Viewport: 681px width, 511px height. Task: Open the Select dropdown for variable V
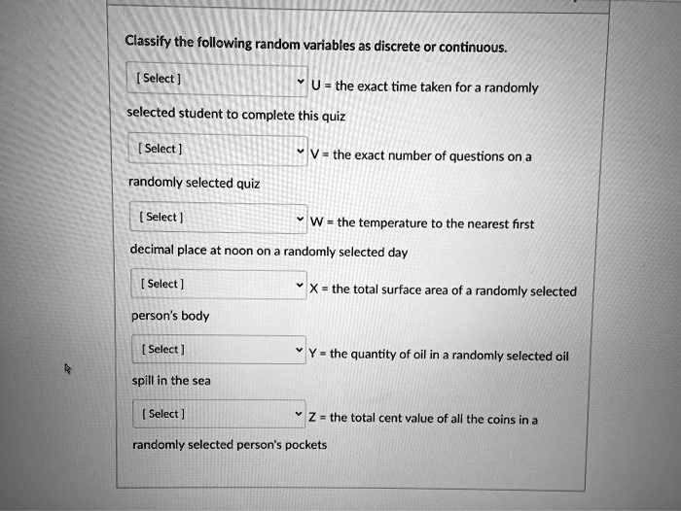(218, 150)
